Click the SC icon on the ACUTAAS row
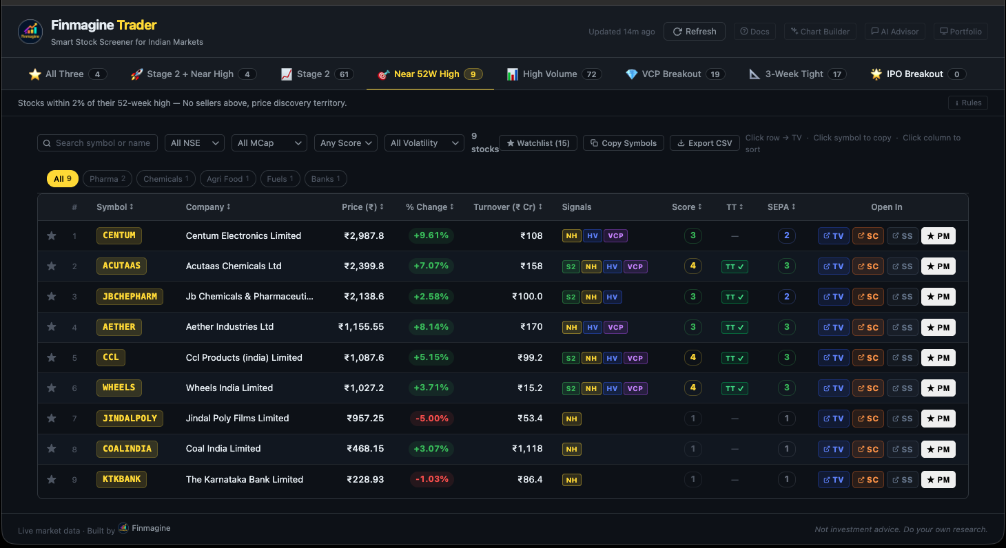 click(868, 266)
